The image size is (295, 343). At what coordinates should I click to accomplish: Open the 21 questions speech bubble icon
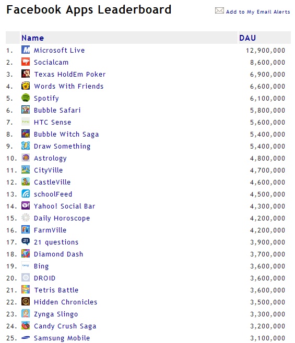click(x=26, y=242)
